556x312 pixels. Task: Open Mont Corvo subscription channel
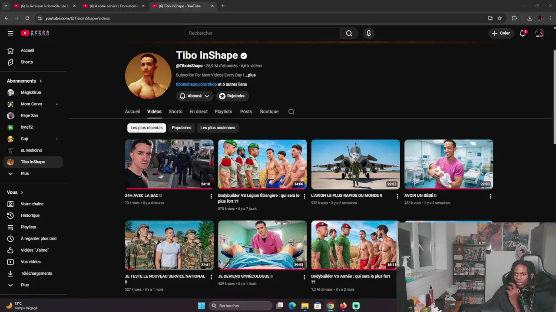pos(33,104)
